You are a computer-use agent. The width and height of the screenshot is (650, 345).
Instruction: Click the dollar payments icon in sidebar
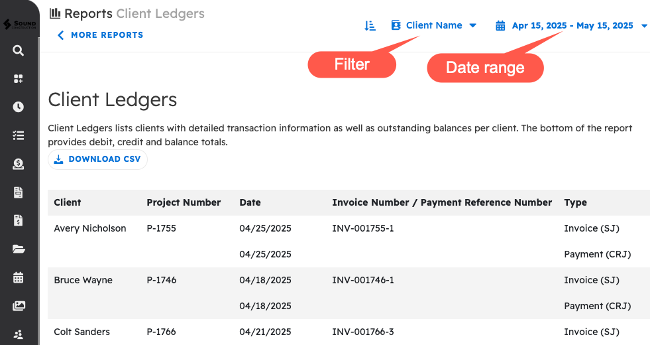pyautogui.click(x=19, y=164)
